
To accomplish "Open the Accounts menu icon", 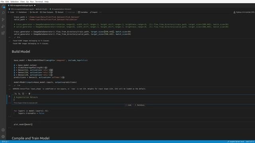I will click(3, 130).
